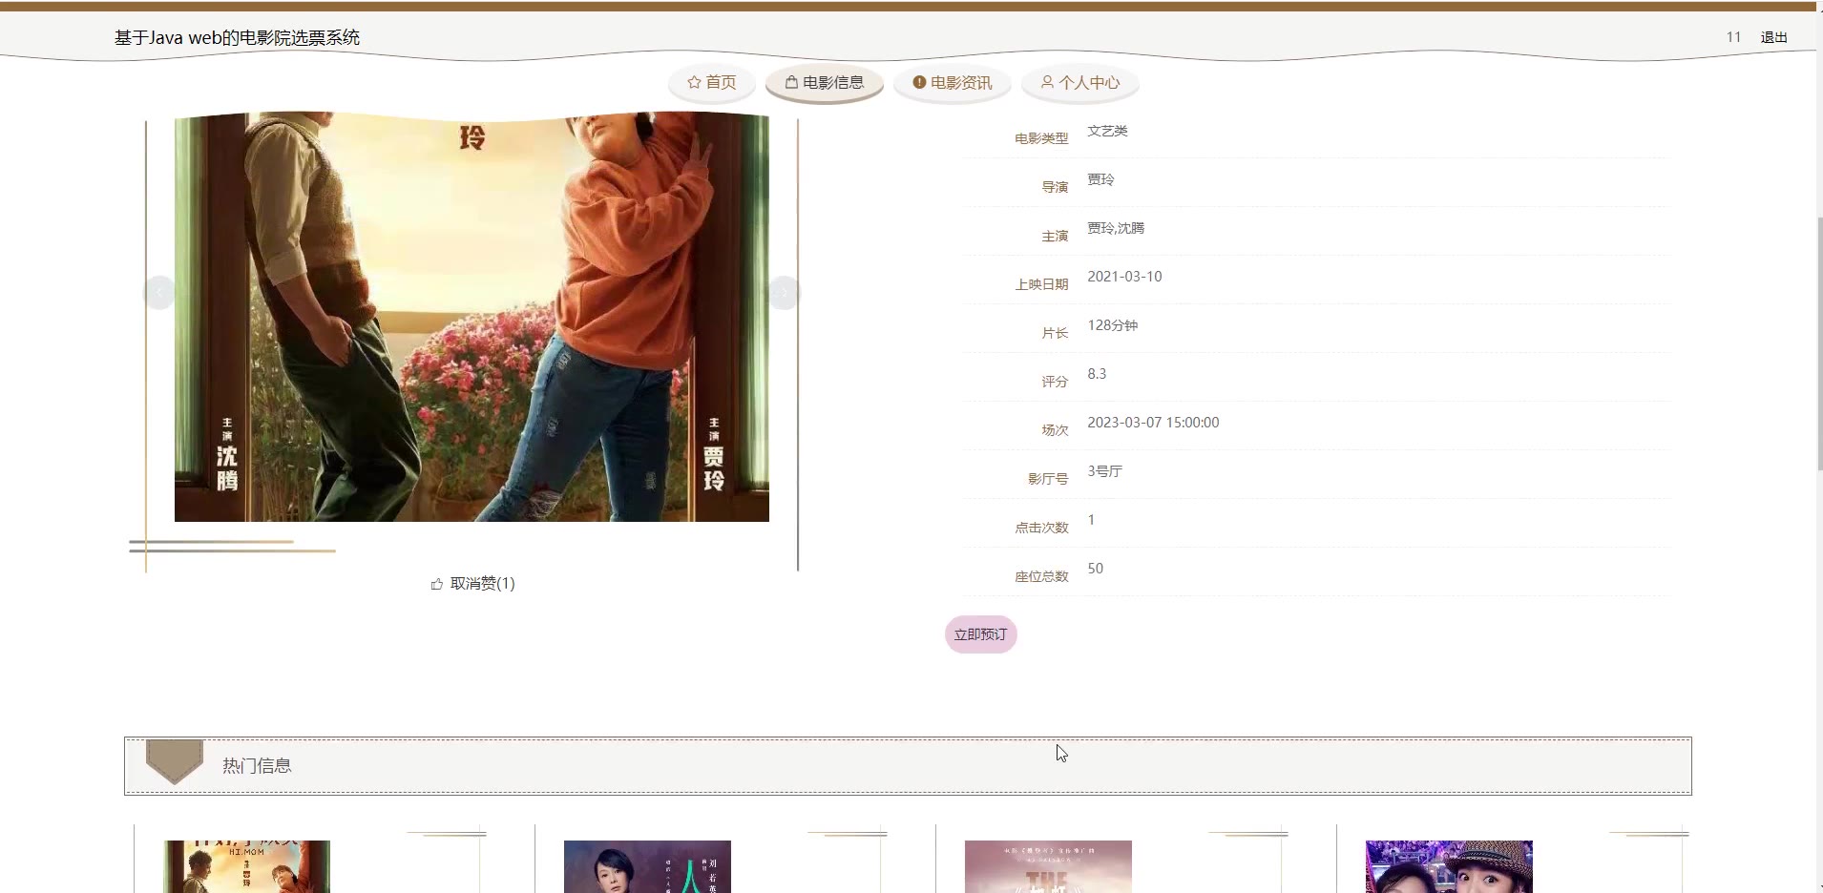Select the total seats value 50

pyautogui.click(x=1095, y=569)
